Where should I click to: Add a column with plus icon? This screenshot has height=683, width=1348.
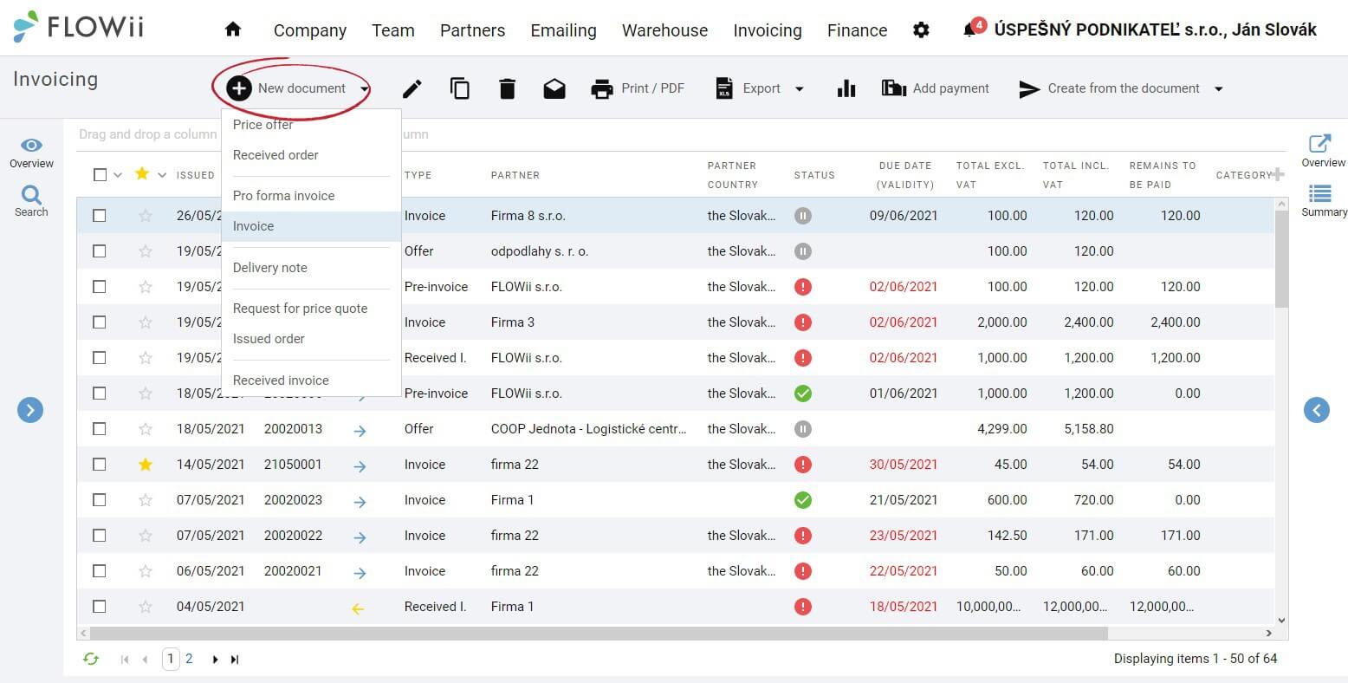click(1278, 174)
